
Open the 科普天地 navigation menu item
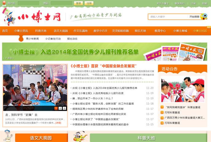point(40,31)
